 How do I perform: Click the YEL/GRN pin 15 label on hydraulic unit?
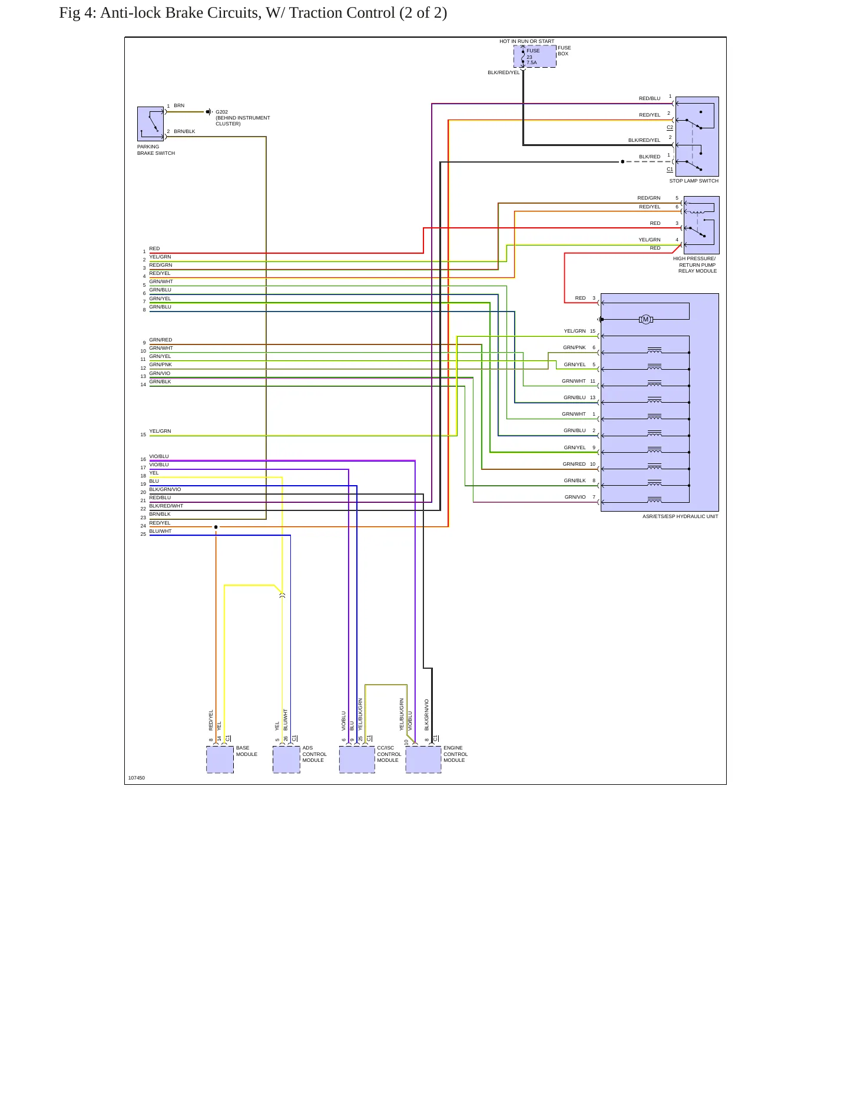[575, 331]
